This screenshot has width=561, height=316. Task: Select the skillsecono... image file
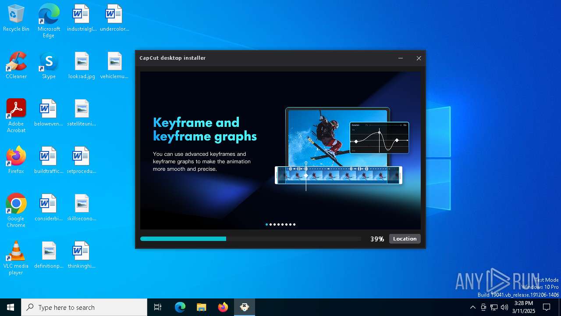(x=82, y=208)
